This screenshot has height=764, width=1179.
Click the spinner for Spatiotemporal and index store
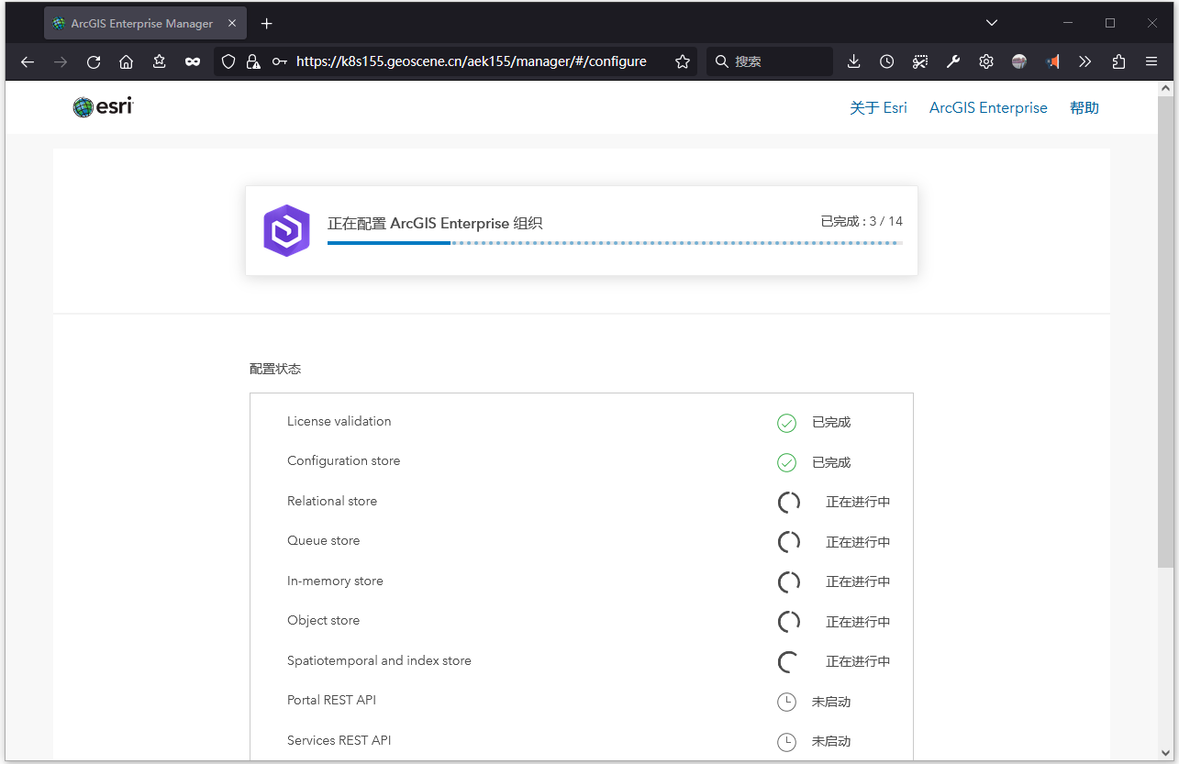tap(789, 661)
